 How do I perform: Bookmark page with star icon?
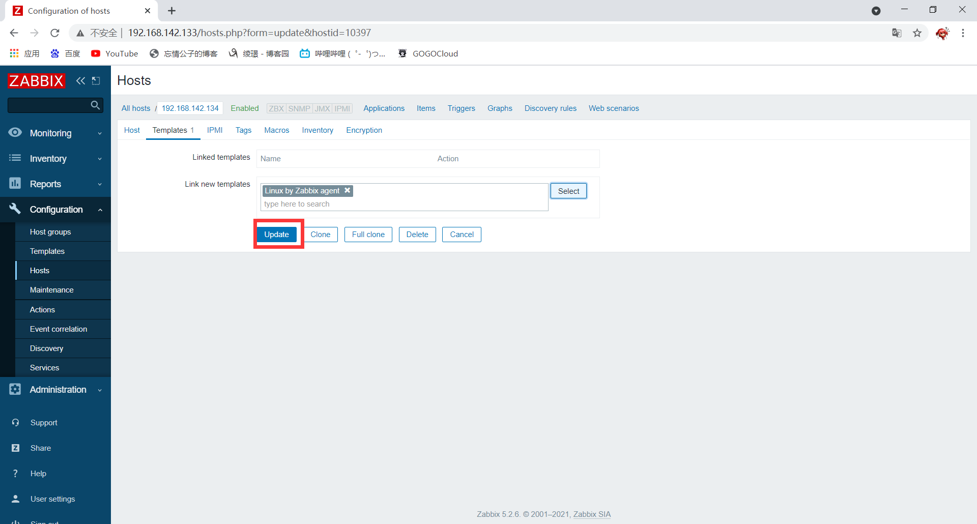click(x=917, y=33)
